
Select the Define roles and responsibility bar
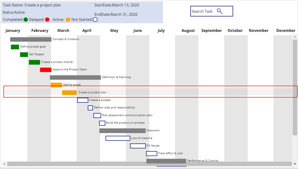pyautogui.click(x=90, y=108)
